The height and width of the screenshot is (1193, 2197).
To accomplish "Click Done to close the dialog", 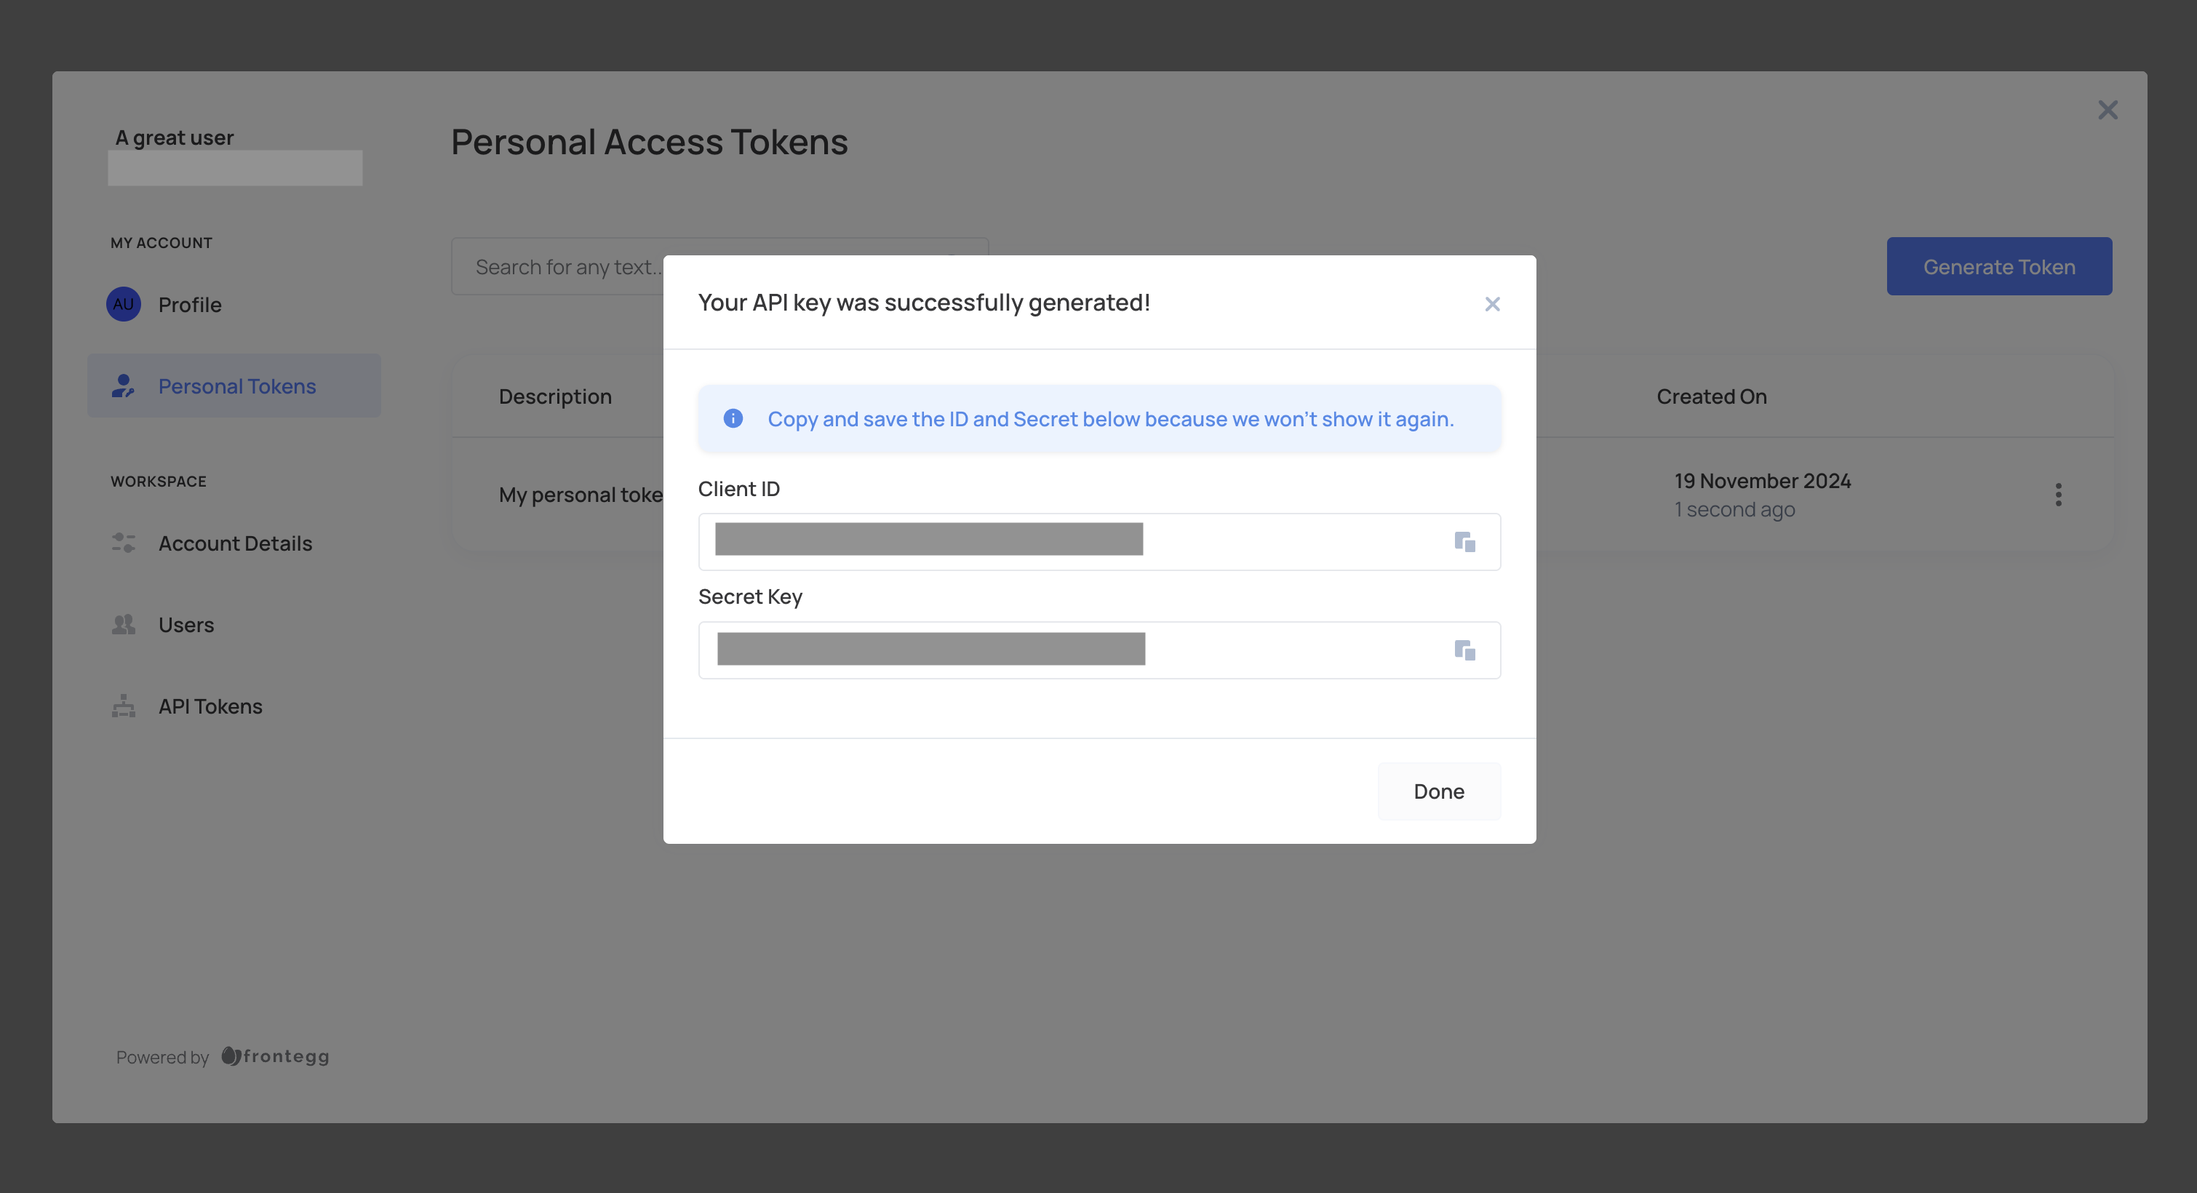I will 1439,789.
